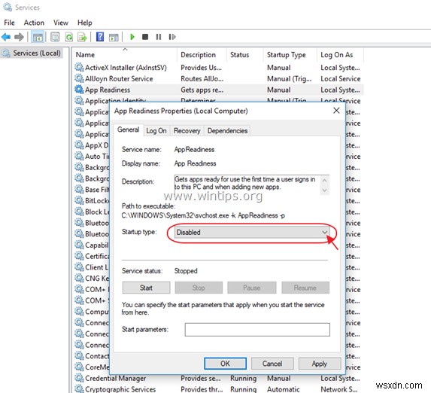Select the ActiveX Installer (AxInstSV) row

click(x=219, y=68)
